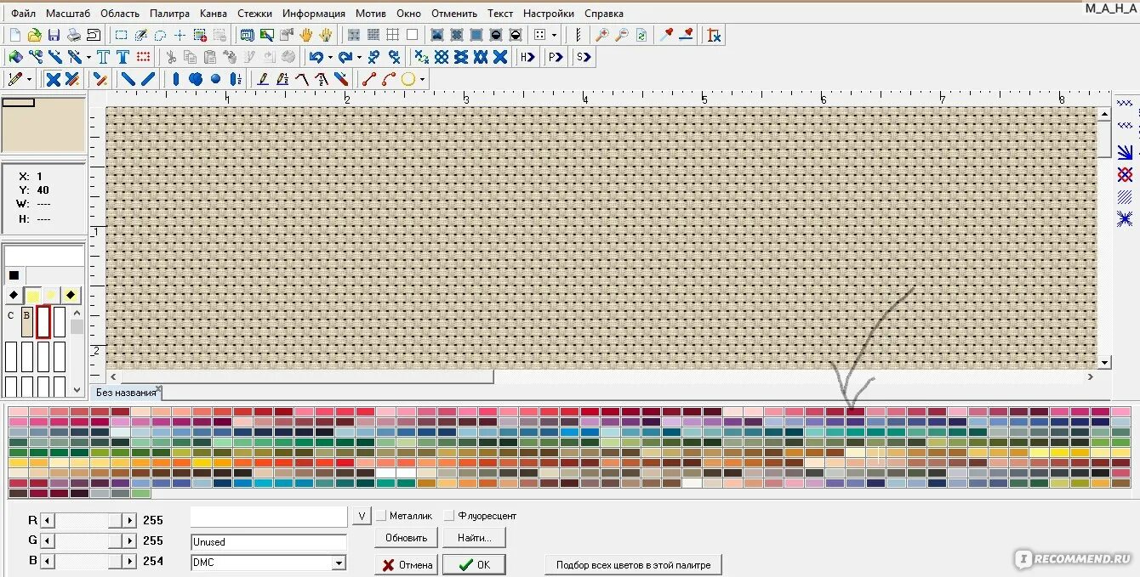Click the P arrow toolbar button
The width and height of the screenshot is (1140, 577).
point(555,57)
